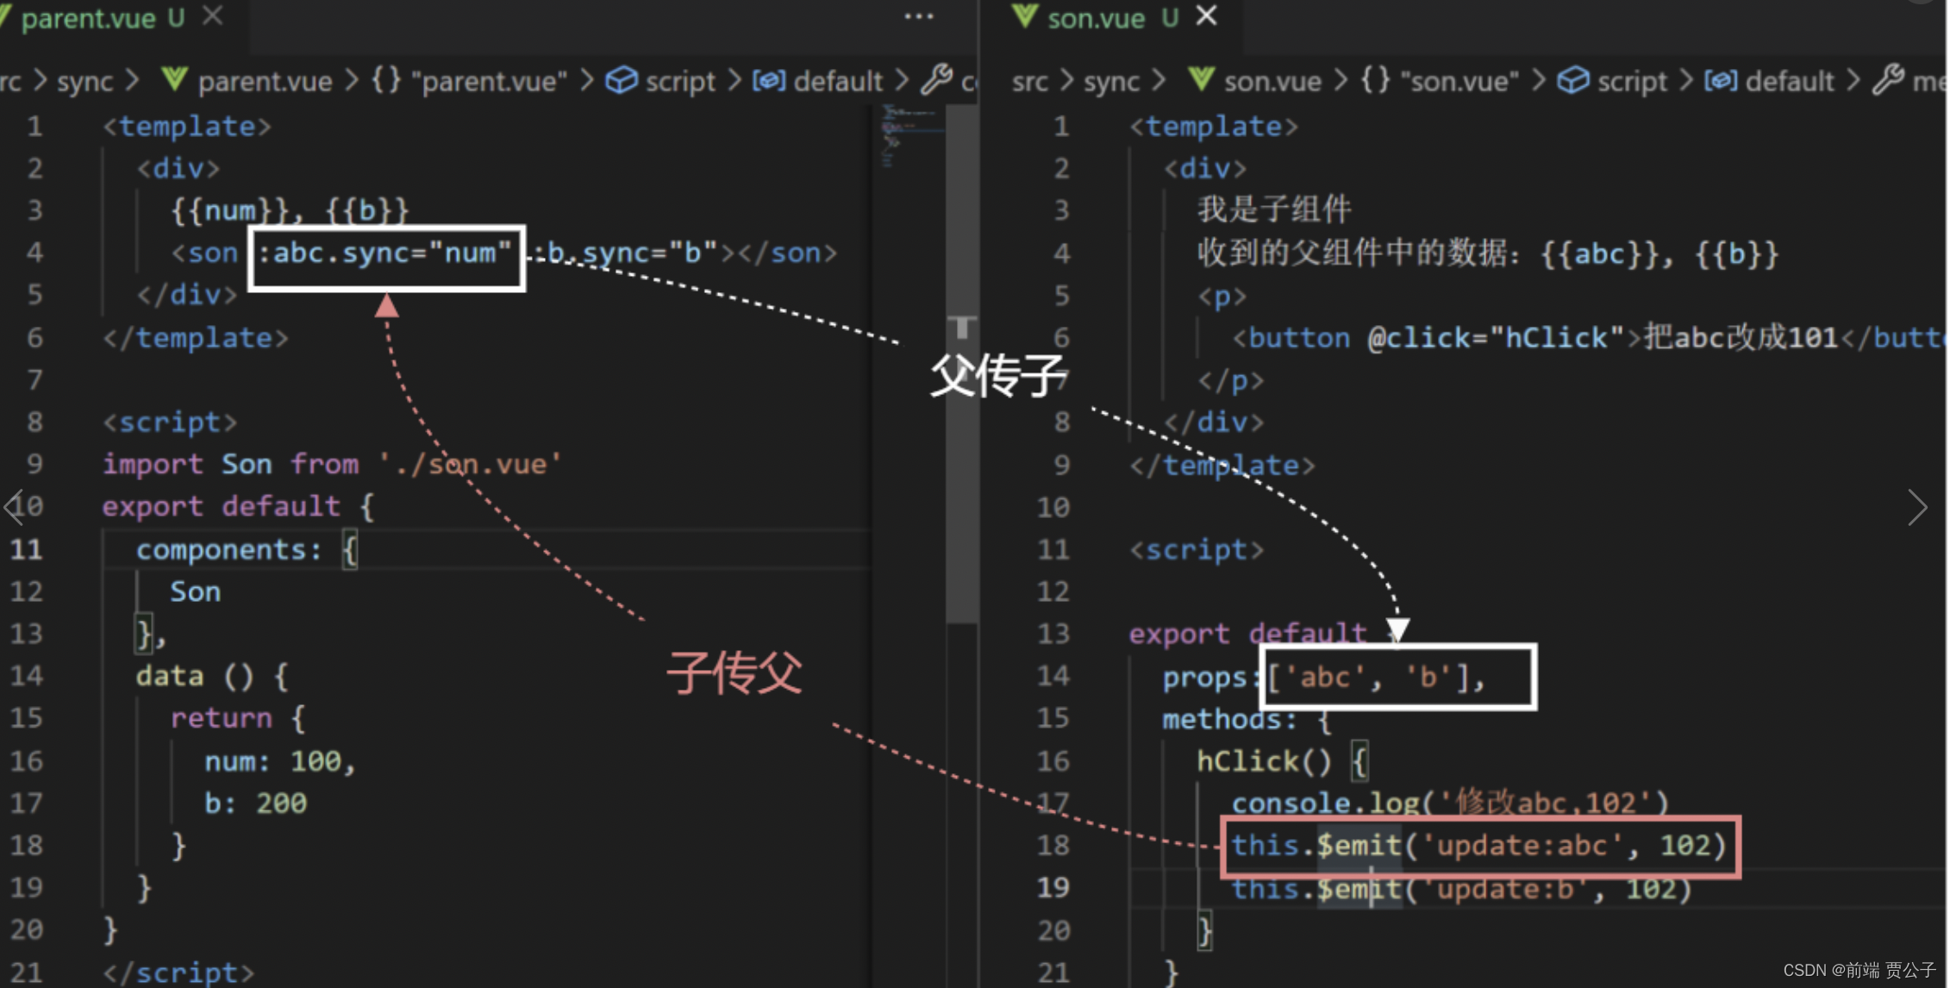Viewport: 1950px width, 988px height.
Task: Close the son.vue editor tab
Action: click(x=1207, y=16)
